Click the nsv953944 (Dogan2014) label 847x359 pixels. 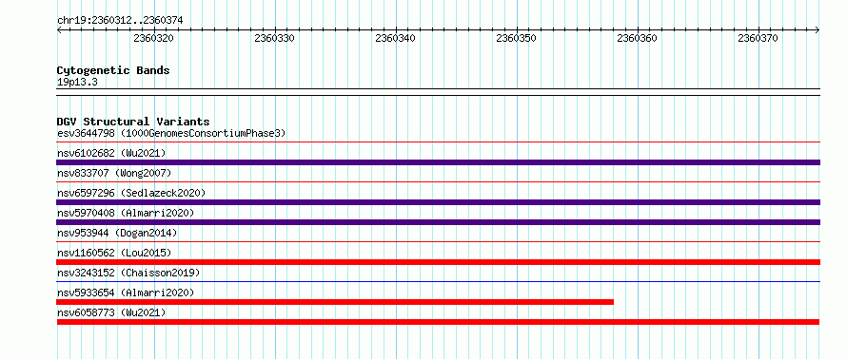click(x=117, y=233)
